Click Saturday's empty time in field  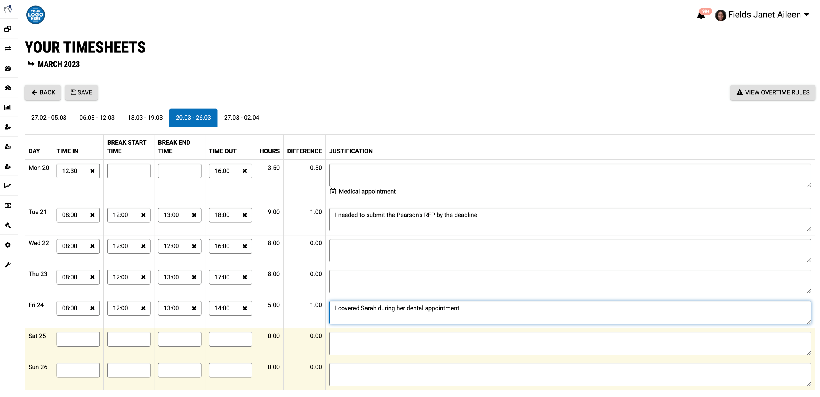coord(78,339)
